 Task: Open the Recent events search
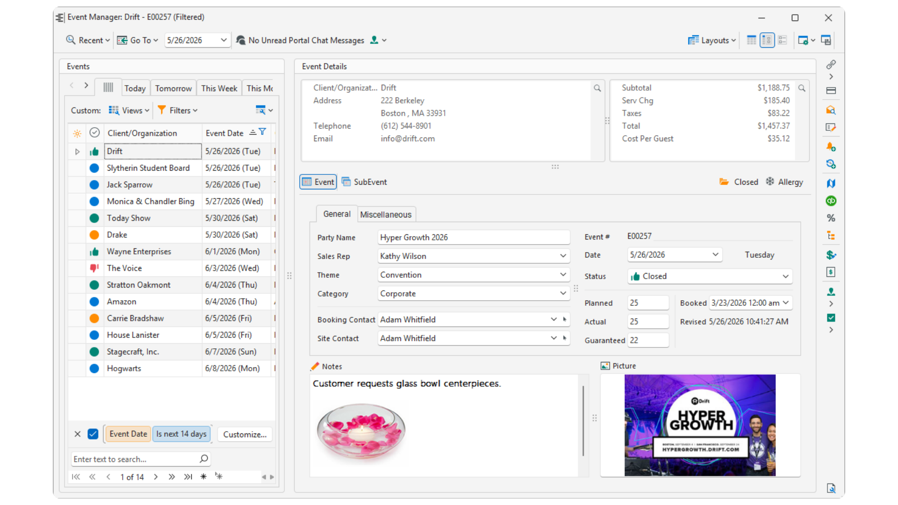click(x=88, y=40)
